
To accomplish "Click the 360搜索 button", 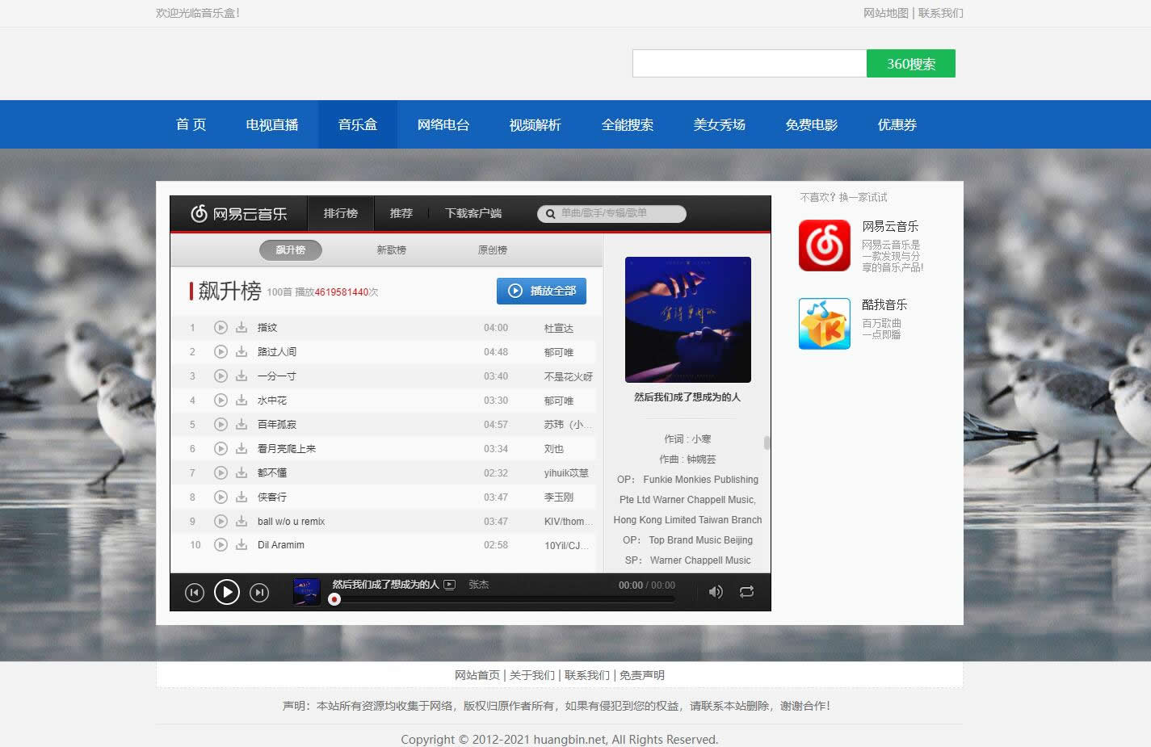I will 911,64.
